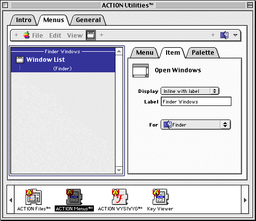Click the plus icon left of the Apple menu
The image size is (256, 221).
[16, 35]
